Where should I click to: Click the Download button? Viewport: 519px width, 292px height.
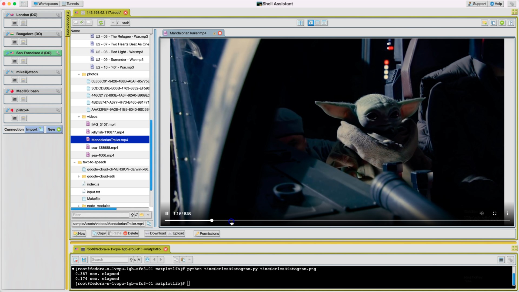(155, 233)
